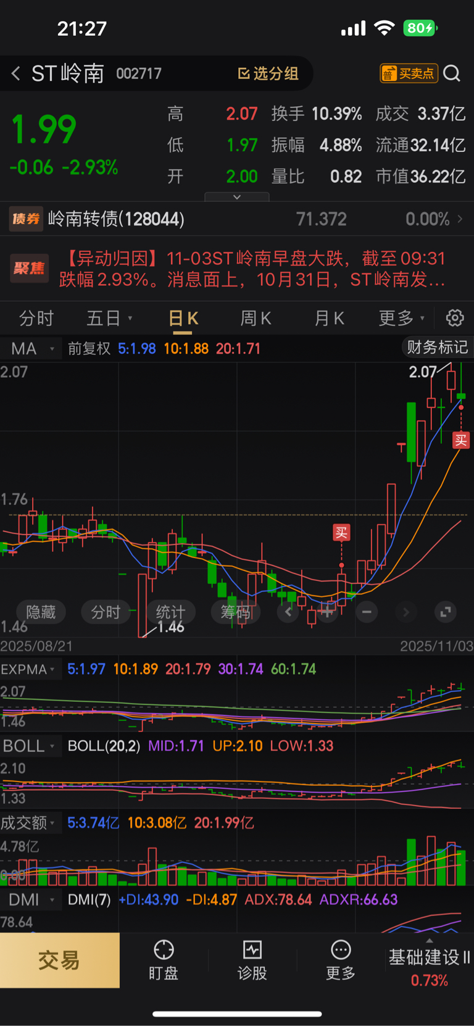
Task: Toggle 分时 overlay pill on chart
Action: point(106,612)
